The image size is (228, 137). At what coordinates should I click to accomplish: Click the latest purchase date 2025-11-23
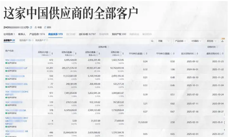pyautogui.click(x=218, y=61)
